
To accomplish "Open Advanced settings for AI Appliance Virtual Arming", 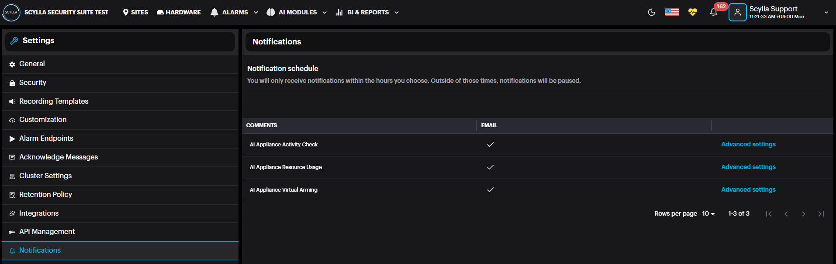I will point(748,190).
